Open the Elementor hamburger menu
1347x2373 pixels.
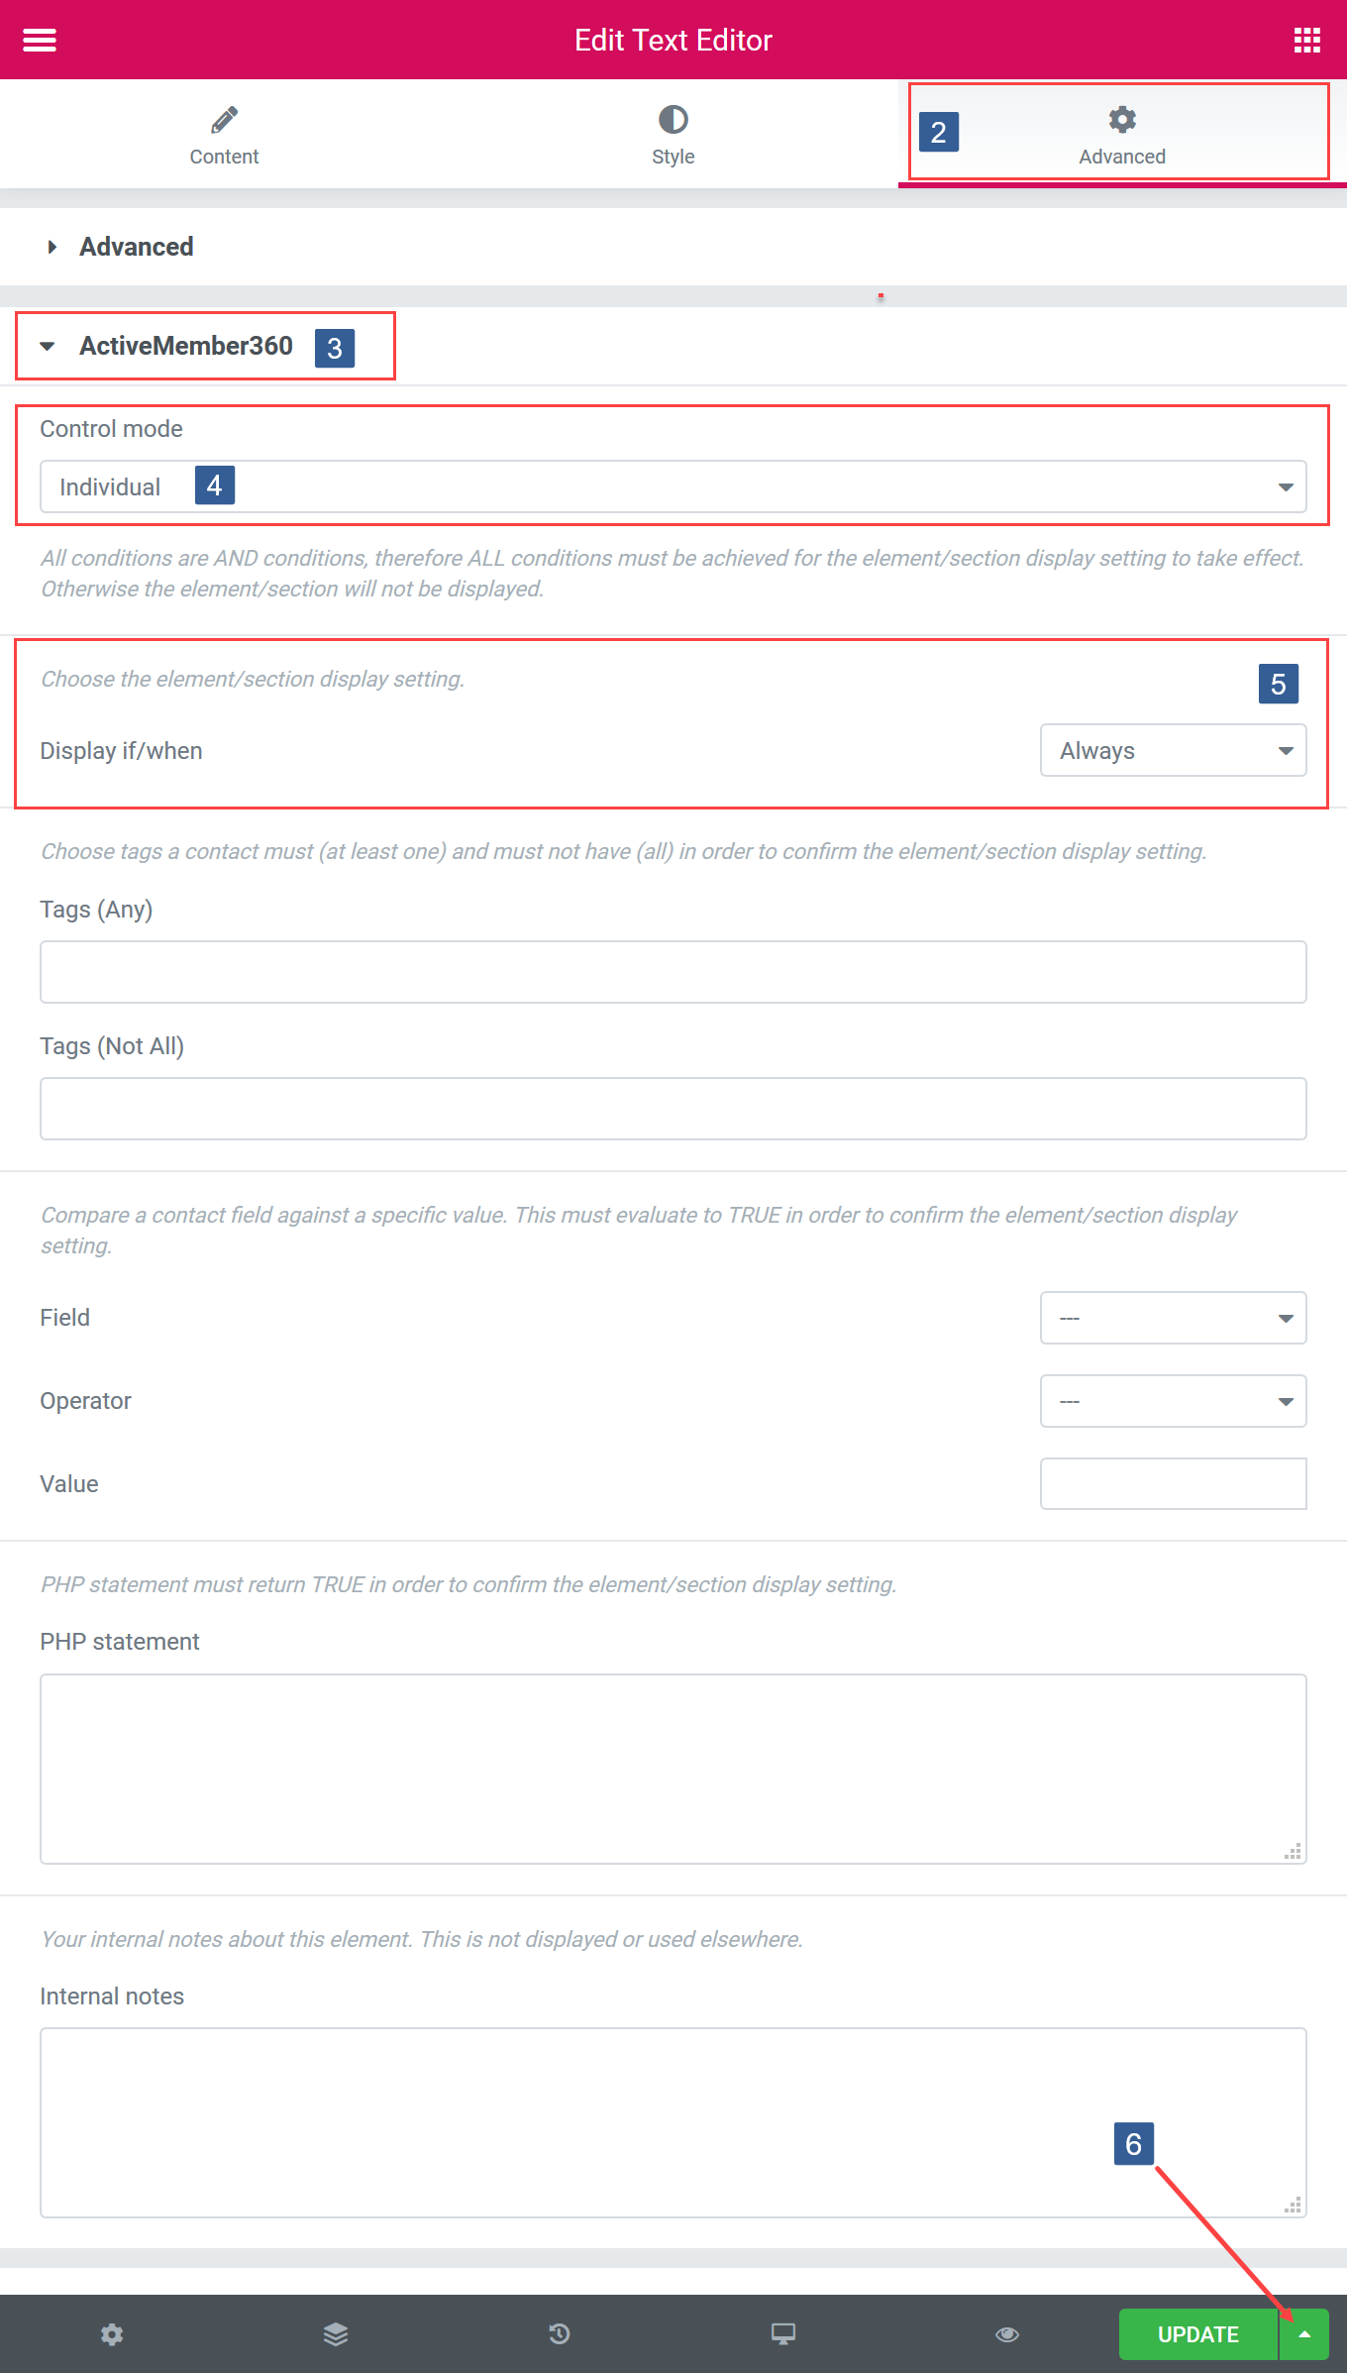pos(39,40)
